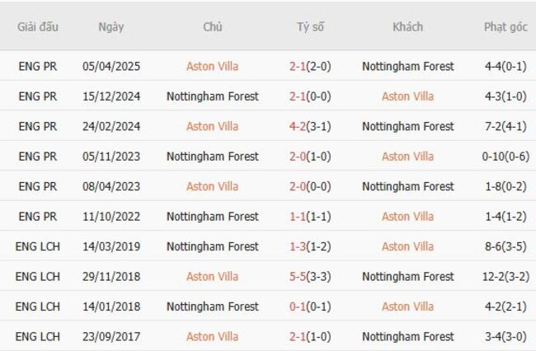Select the 2-0 score from 05/11/2023
Viewport: 536px width, 351px height.
[x=299, y=157]
